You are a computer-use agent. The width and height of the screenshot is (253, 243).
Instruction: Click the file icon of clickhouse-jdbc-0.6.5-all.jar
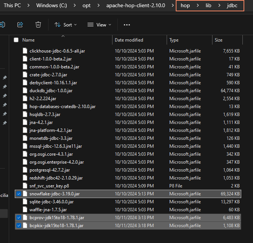point(25,51)
